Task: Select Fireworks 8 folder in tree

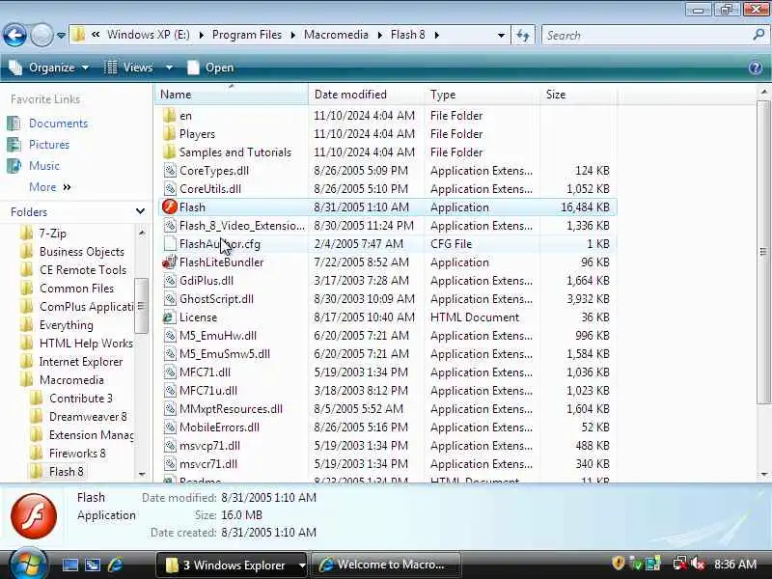Action: tap(77, 453)
